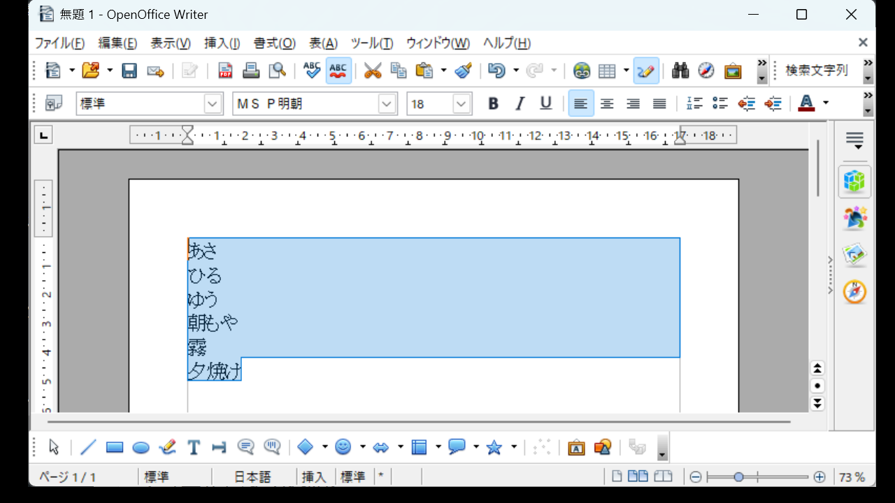
Task: Open the paragraph style dropdown showing 標準
Action: pyautogui.click(x=213, y=104)
